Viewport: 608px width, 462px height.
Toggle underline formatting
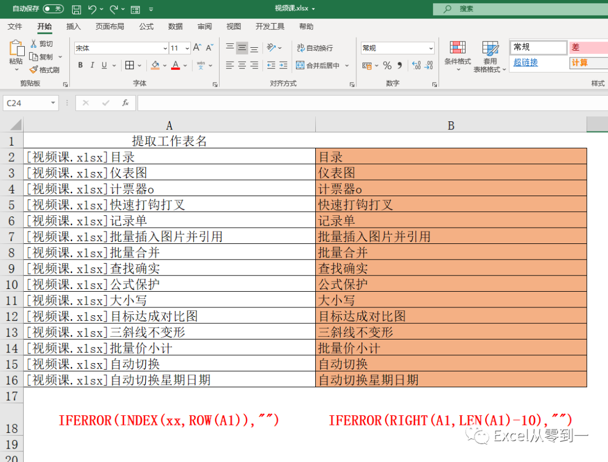(104, 65)
